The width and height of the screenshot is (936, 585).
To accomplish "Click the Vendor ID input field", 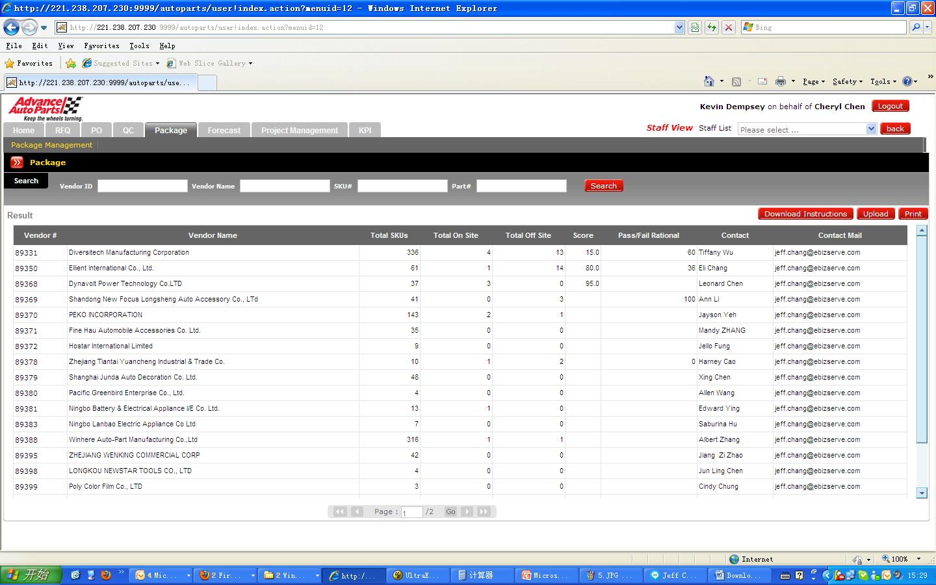I will [x=142, y=186].
